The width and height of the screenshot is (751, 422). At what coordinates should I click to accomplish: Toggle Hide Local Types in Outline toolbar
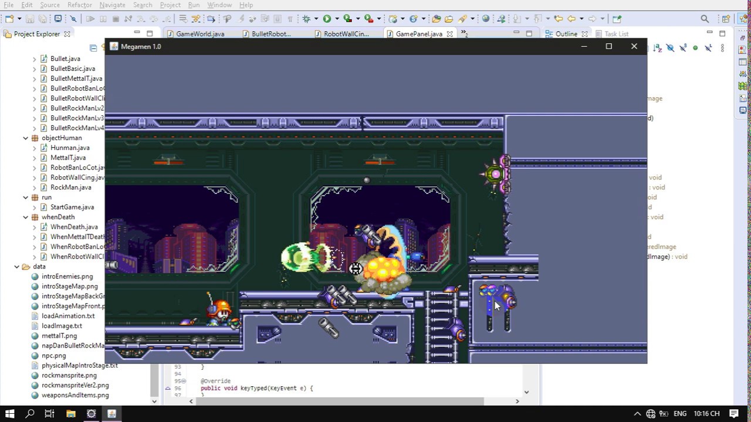708,48
